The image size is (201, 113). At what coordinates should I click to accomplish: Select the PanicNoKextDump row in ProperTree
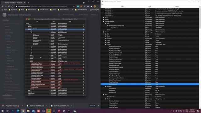click(150, 76)
